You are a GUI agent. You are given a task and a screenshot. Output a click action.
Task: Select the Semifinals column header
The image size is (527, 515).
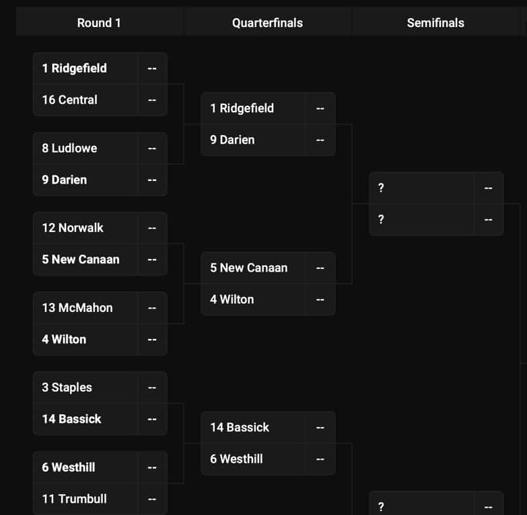pos(435,23)
